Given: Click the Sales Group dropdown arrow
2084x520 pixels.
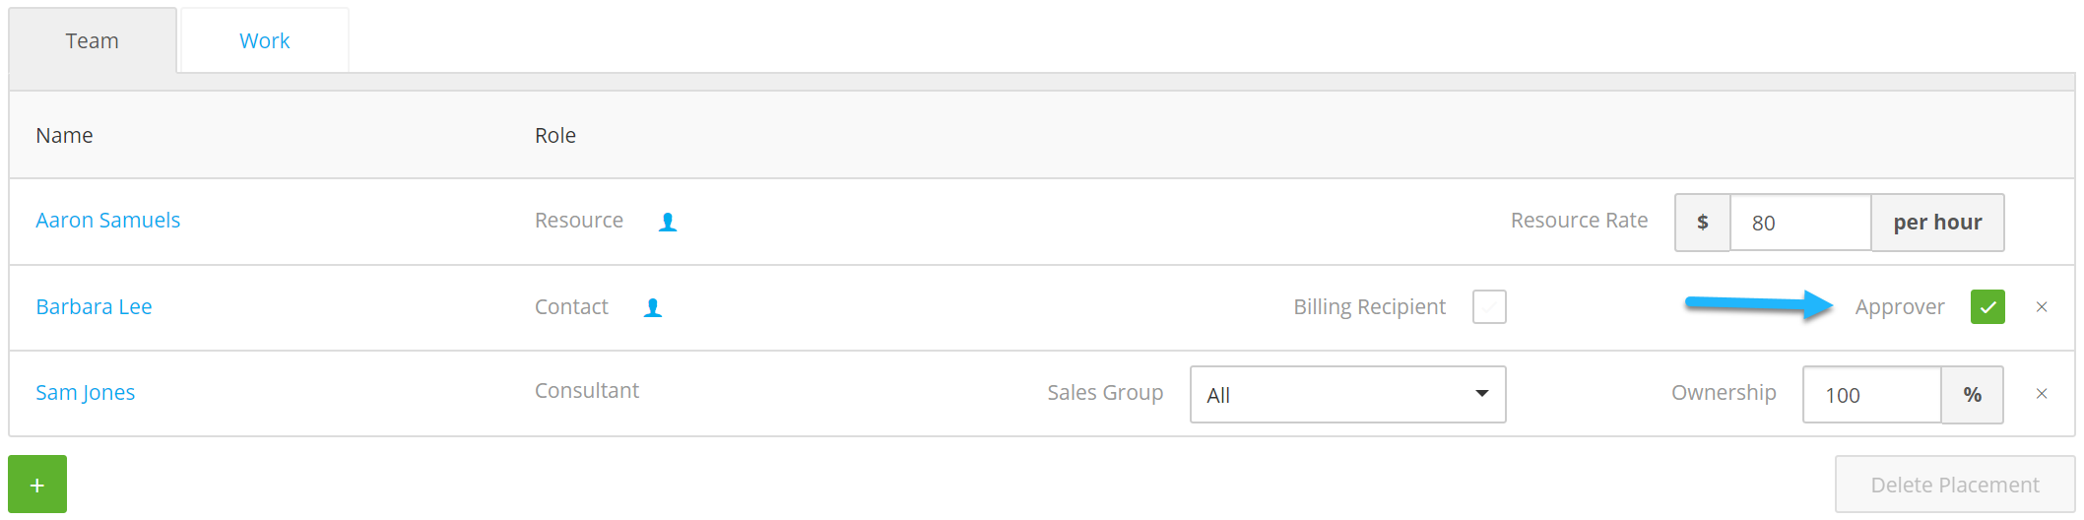Looking at the screenshot, I should [1481, 394].
